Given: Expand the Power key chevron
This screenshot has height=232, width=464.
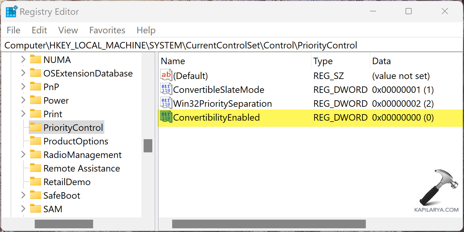Looking at the screenshot, I should click(x=23, y=100).
